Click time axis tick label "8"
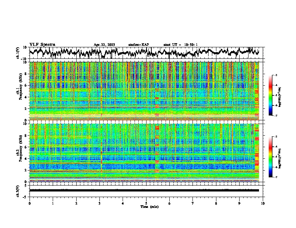296x228 pixels. [216, 203]
